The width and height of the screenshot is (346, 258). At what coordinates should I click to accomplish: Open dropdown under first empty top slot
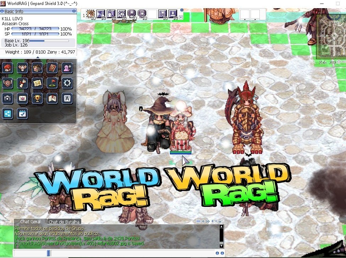[x=245, y=19]
